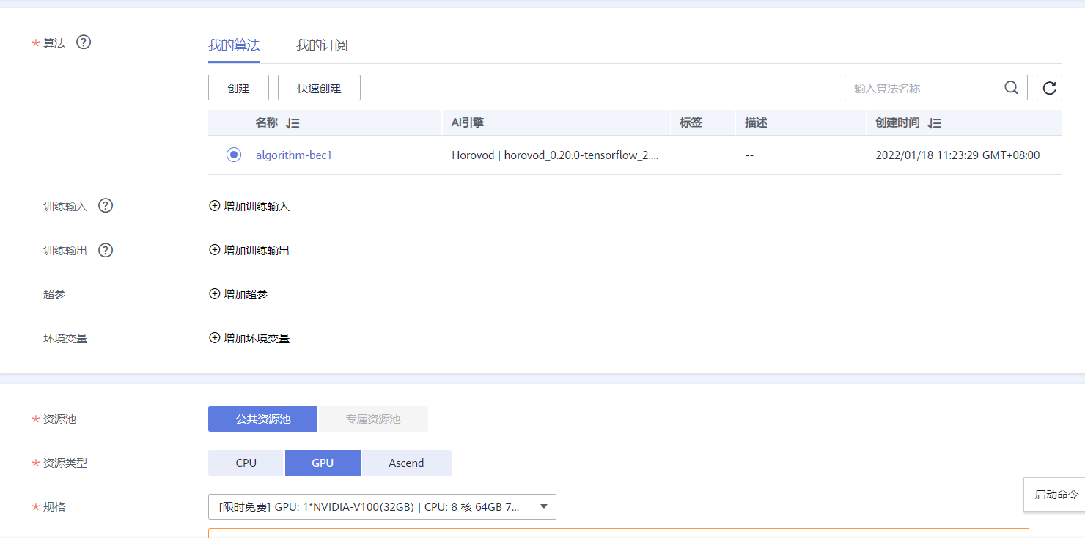The width and height of the screenshot is (1085, 538).
Task: Click the 创建 button
Action: (238, 88)
